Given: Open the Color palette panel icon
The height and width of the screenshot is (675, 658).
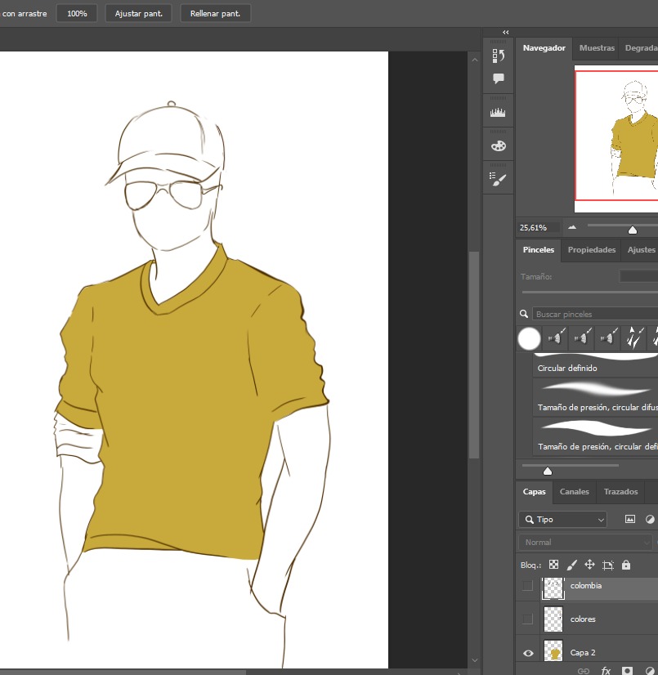Looking at the screenshot, I should (499, 146).
